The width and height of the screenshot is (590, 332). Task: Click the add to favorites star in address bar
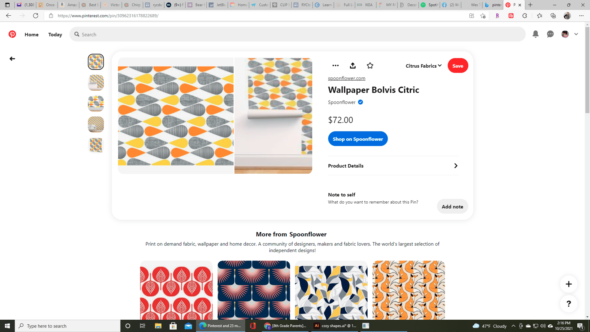(x=483, y=16)
